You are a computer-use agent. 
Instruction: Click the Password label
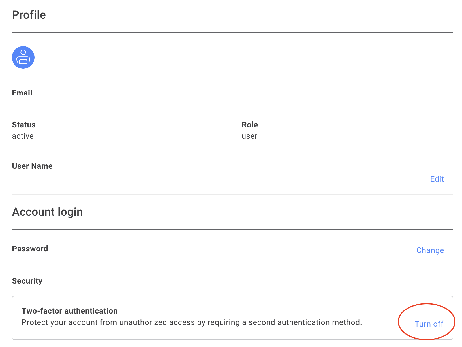tap(30, 249)
